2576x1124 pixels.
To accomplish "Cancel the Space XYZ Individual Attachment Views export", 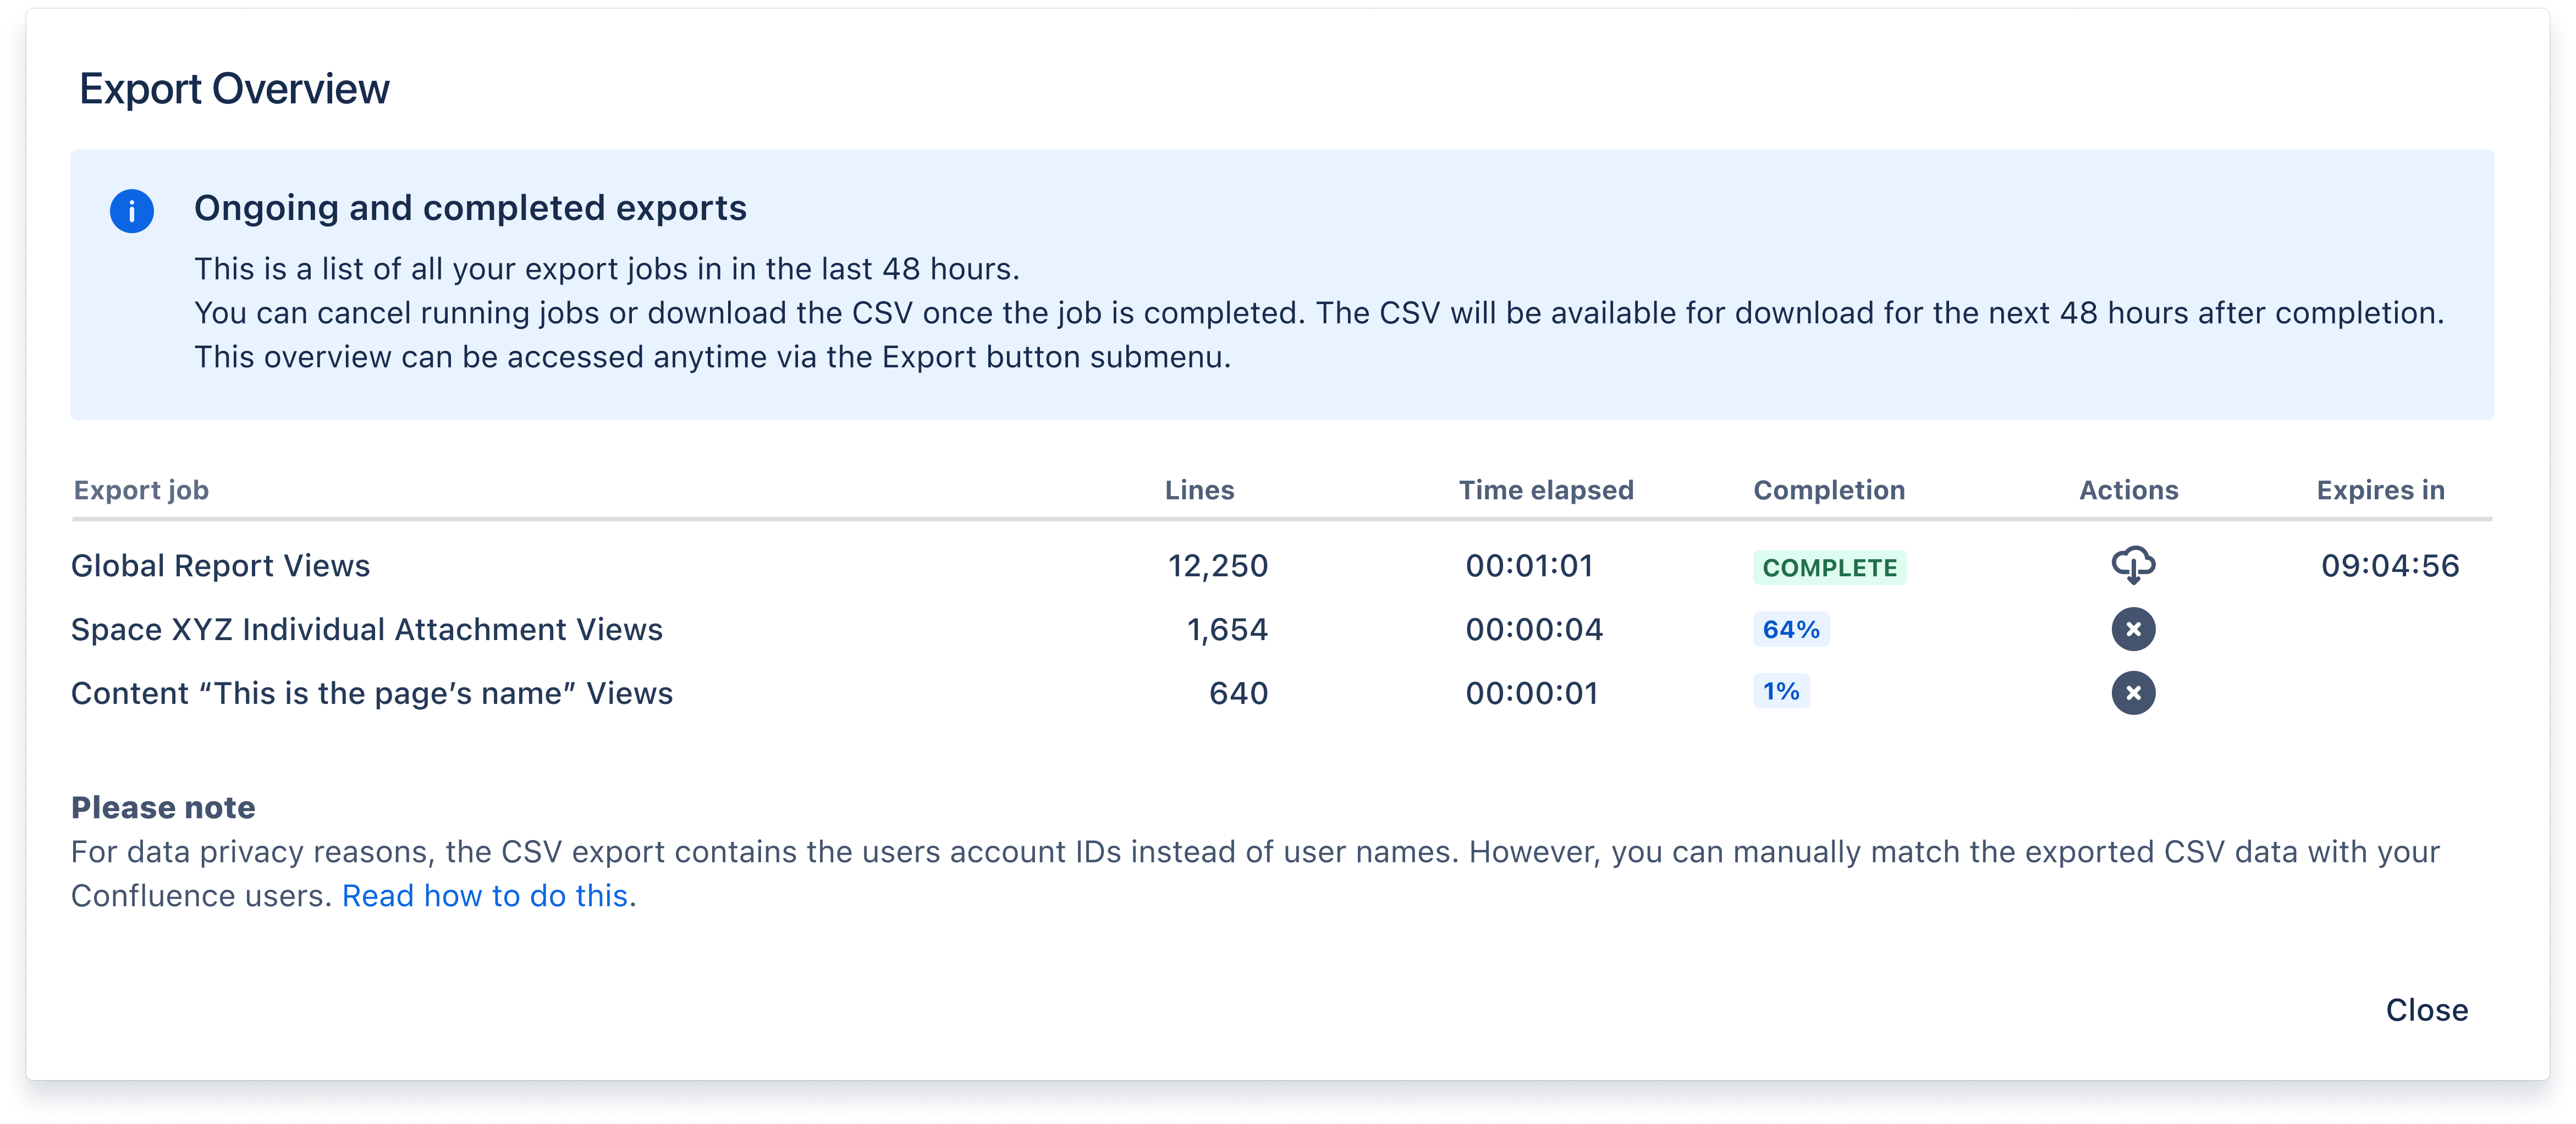I will point(2133,629).
